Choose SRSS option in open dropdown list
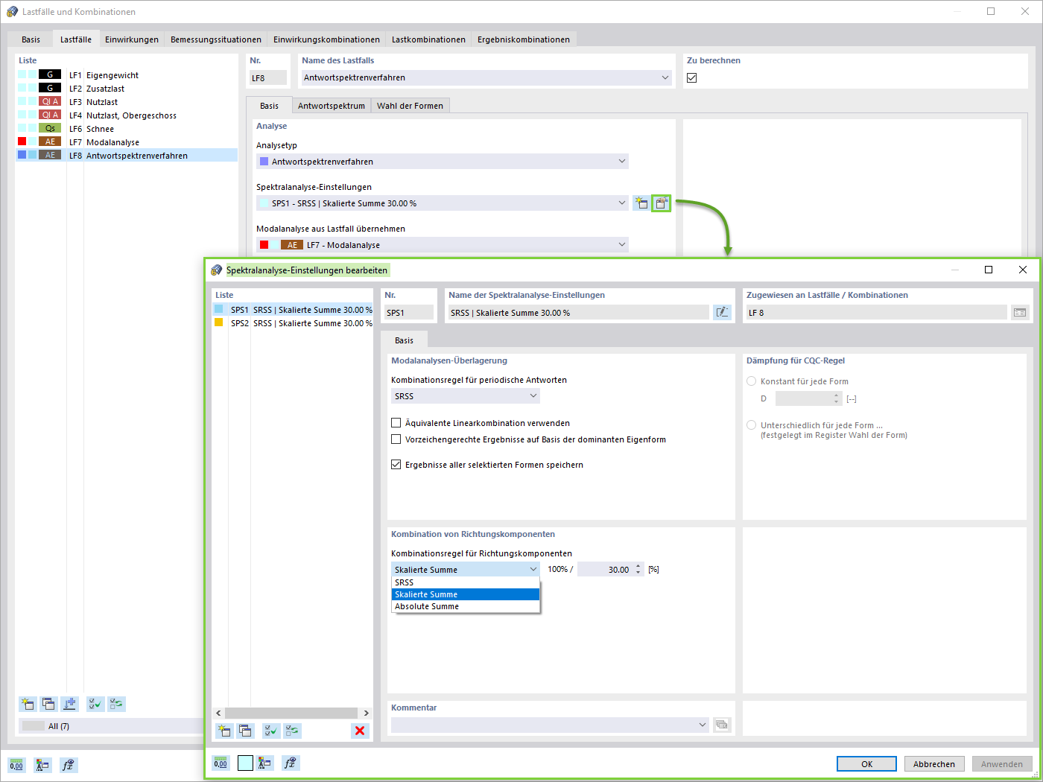This screenshot has height=782, width=1043. (466, 582)
